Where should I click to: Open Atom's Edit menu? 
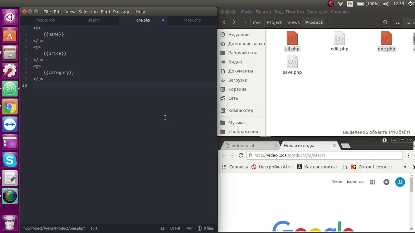(58, 12)
